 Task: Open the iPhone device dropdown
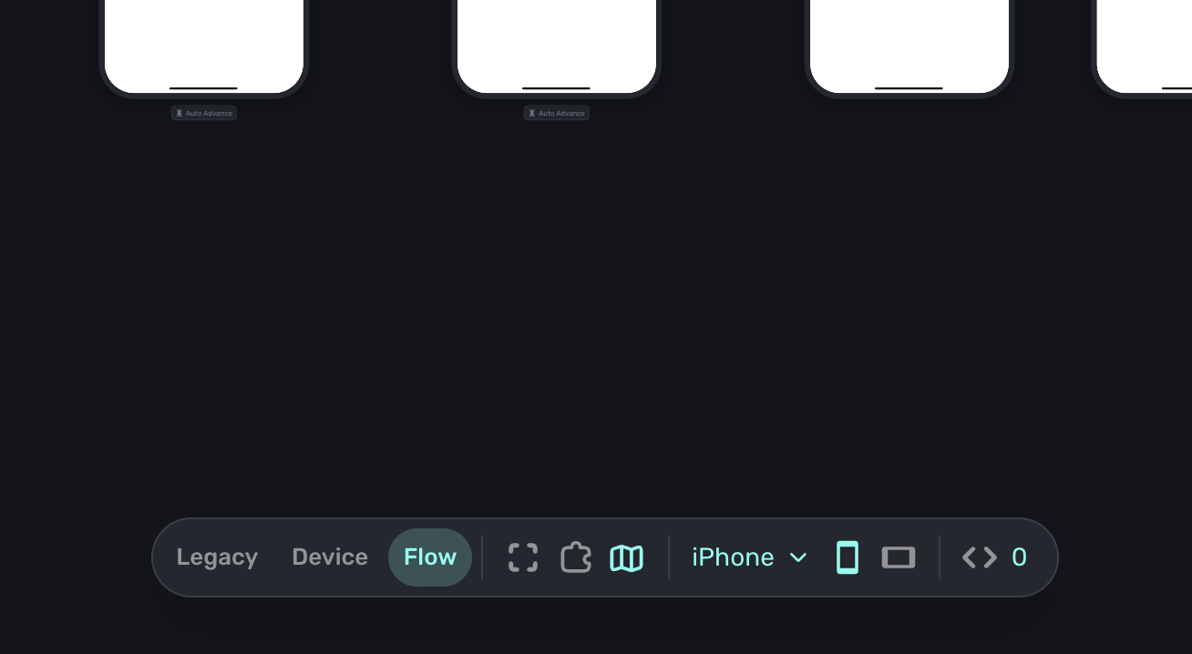tap(733, 557)
